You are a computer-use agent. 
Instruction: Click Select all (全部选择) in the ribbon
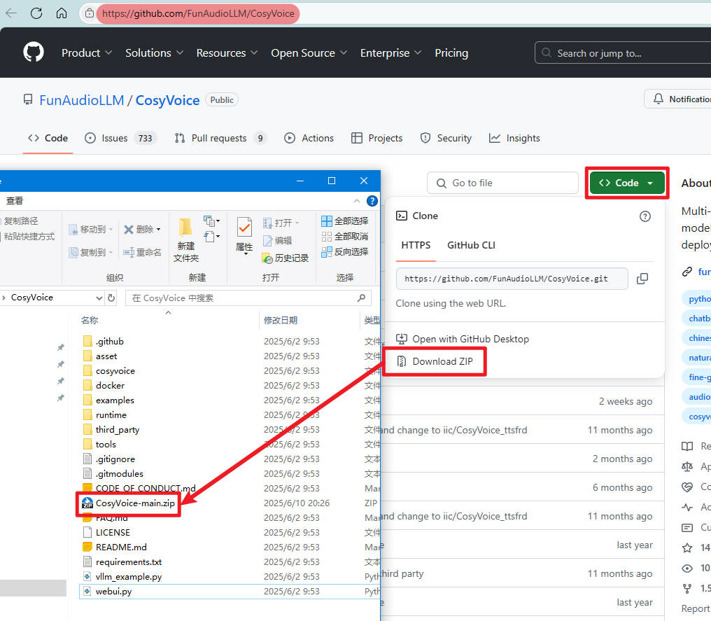[x=344, y=221]
